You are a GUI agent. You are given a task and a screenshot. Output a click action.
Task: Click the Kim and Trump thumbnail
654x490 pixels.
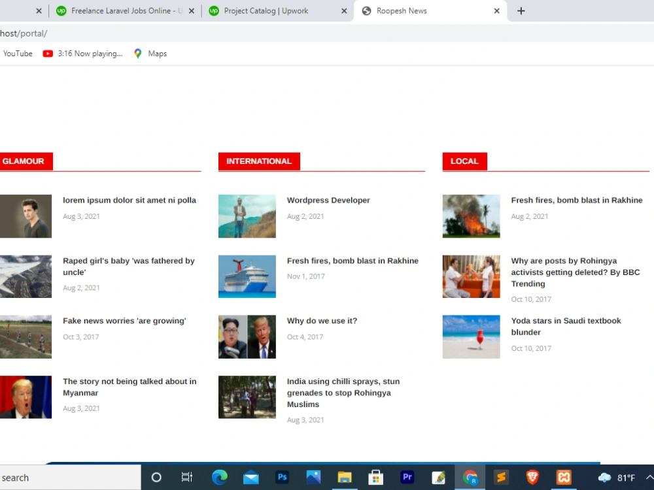click(247, 336)
